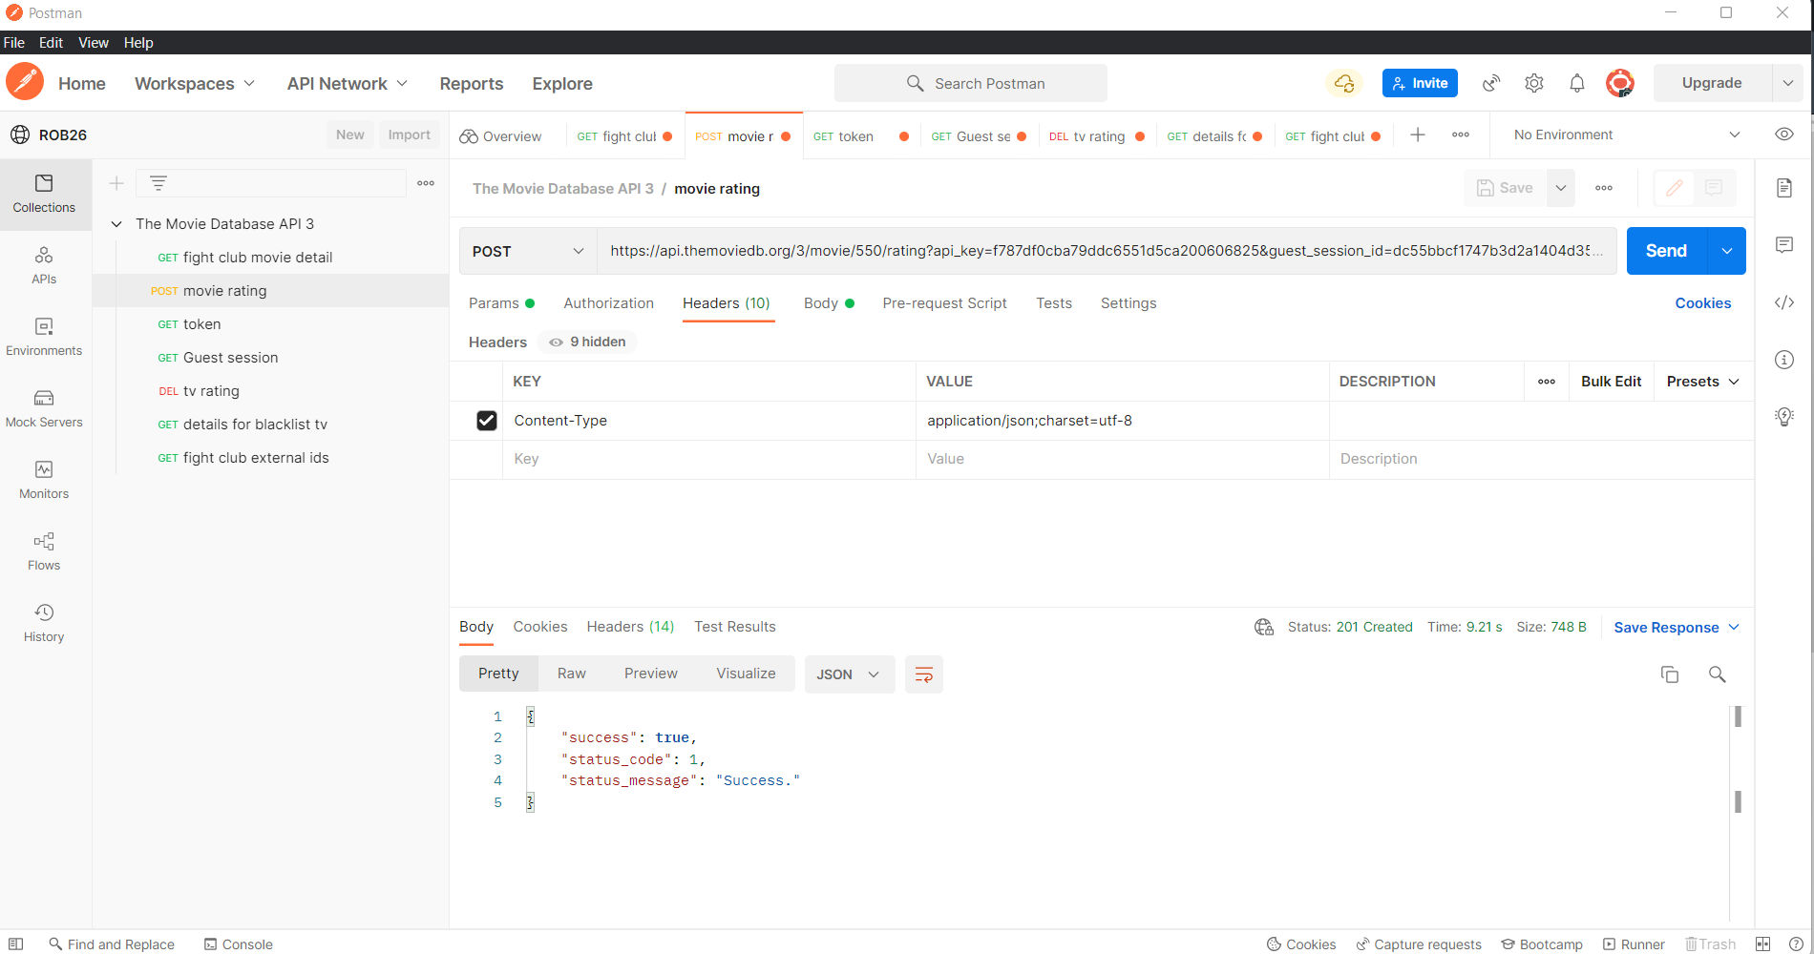The width and height of the screenshot is (1814, 954).
Task: Open the Test Results tab
Action: (x=734, y=627)
